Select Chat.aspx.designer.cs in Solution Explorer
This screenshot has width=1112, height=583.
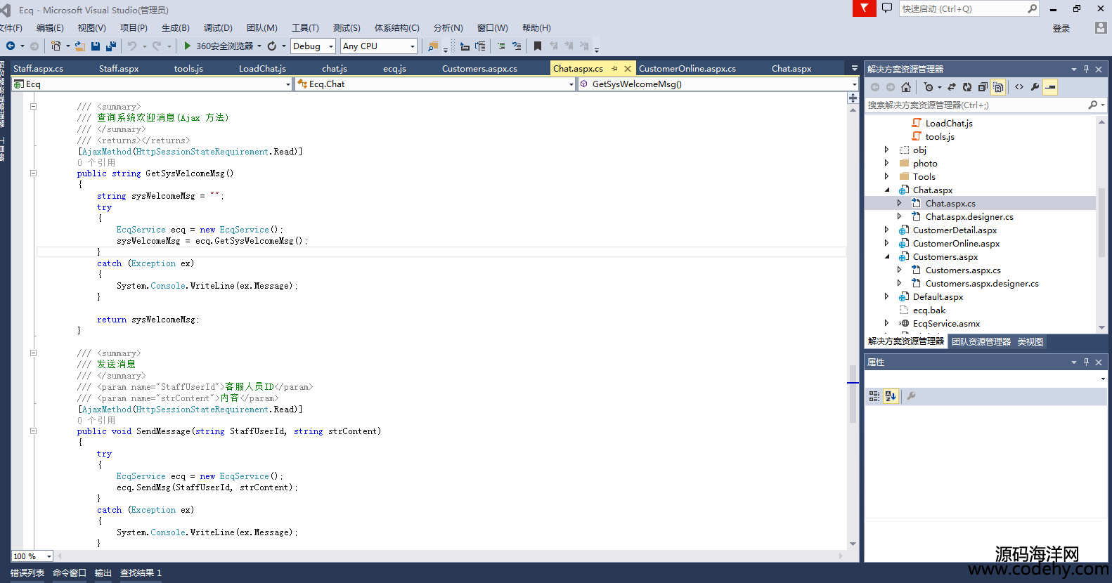tap(969, 217)
